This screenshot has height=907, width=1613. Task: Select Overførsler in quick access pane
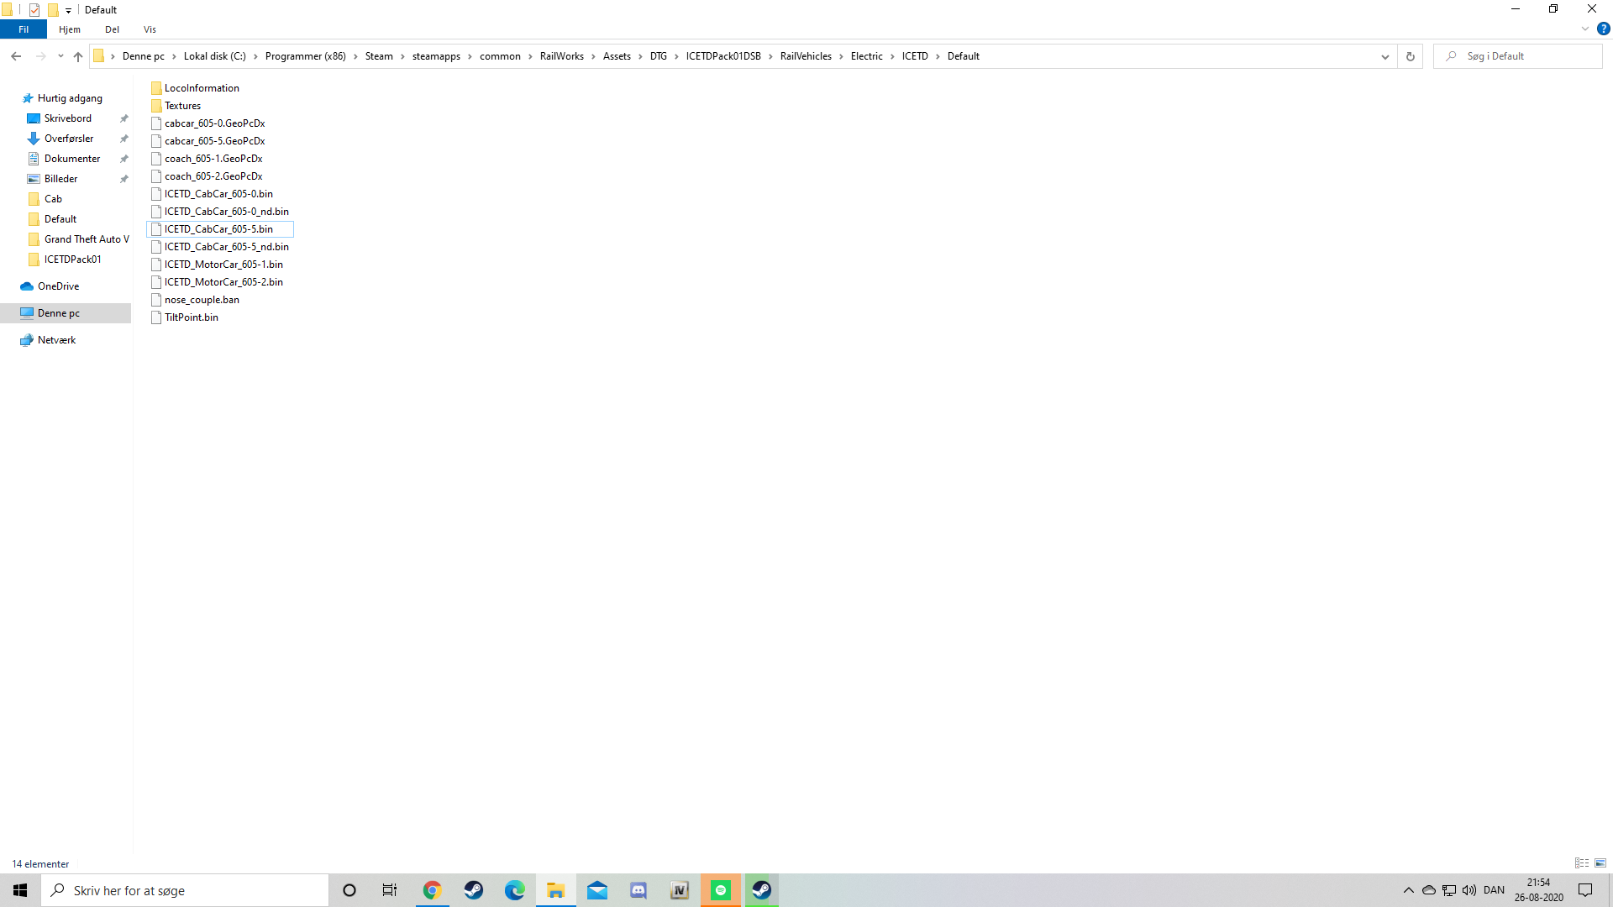pyautogui.click(x=69, y=139)
